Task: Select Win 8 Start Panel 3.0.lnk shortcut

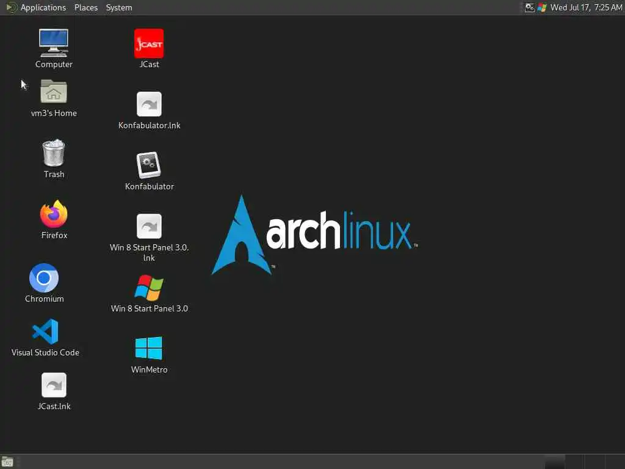Action: pyautogui.click(x=149, y=226)
